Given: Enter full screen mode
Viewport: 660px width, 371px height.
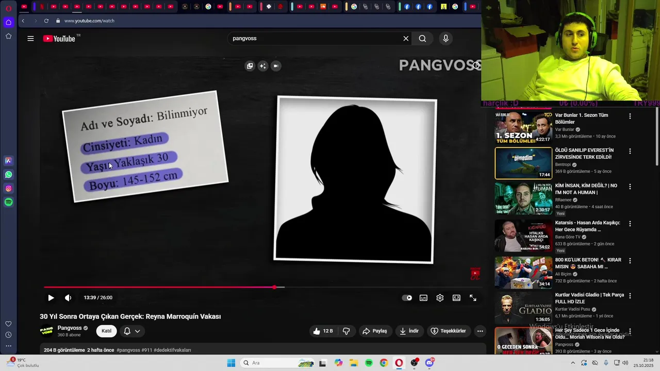Looking at the screenshot, I should [473, 298].
